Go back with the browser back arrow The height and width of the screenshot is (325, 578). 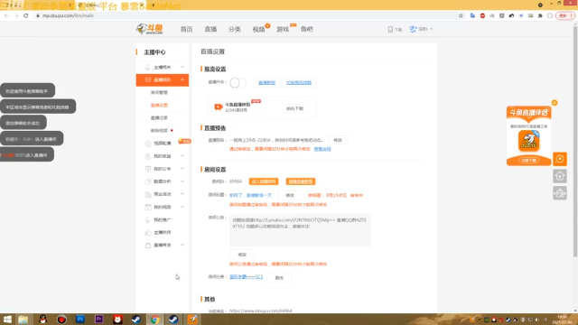coord(6,15)
